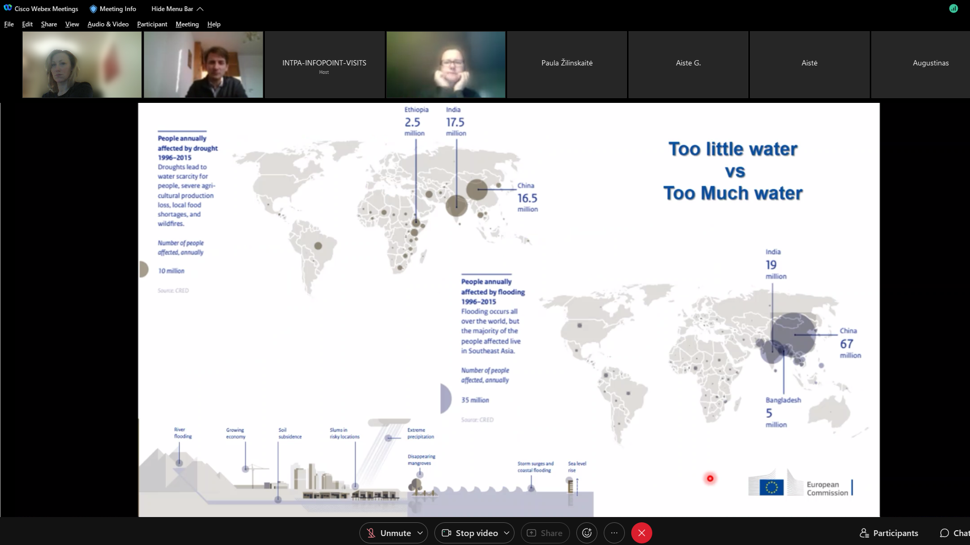Select the blonde woman's video thumbnail

[x=82, y=64]
